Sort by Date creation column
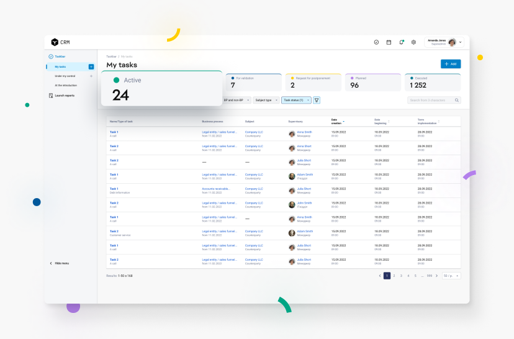 pyautogui.click(x=337, y=121)
